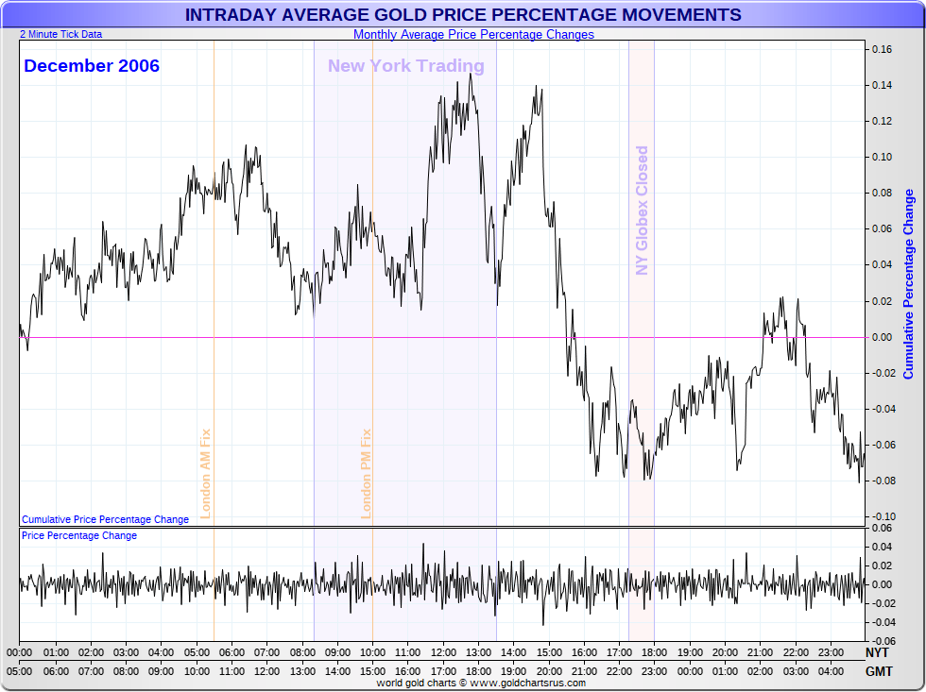Click the GMT time axis label

click(879, 671)
